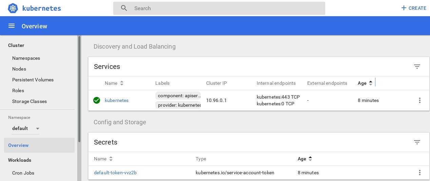
Task: Click the Secrets card title
Action: pyautogui.click(x=105, y=142)
